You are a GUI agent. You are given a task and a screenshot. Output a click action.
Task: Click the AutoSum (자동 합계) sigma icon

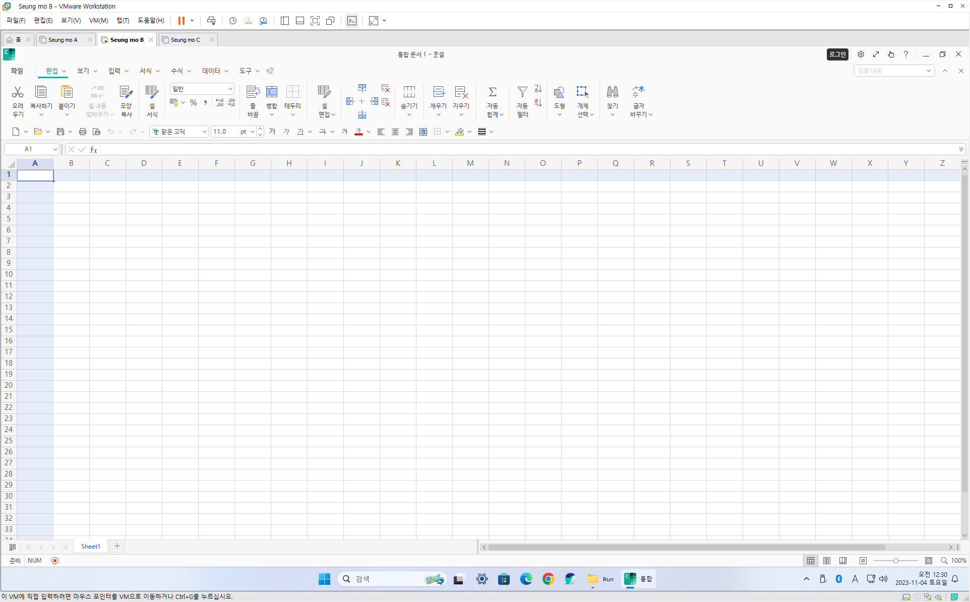(493, 92)
